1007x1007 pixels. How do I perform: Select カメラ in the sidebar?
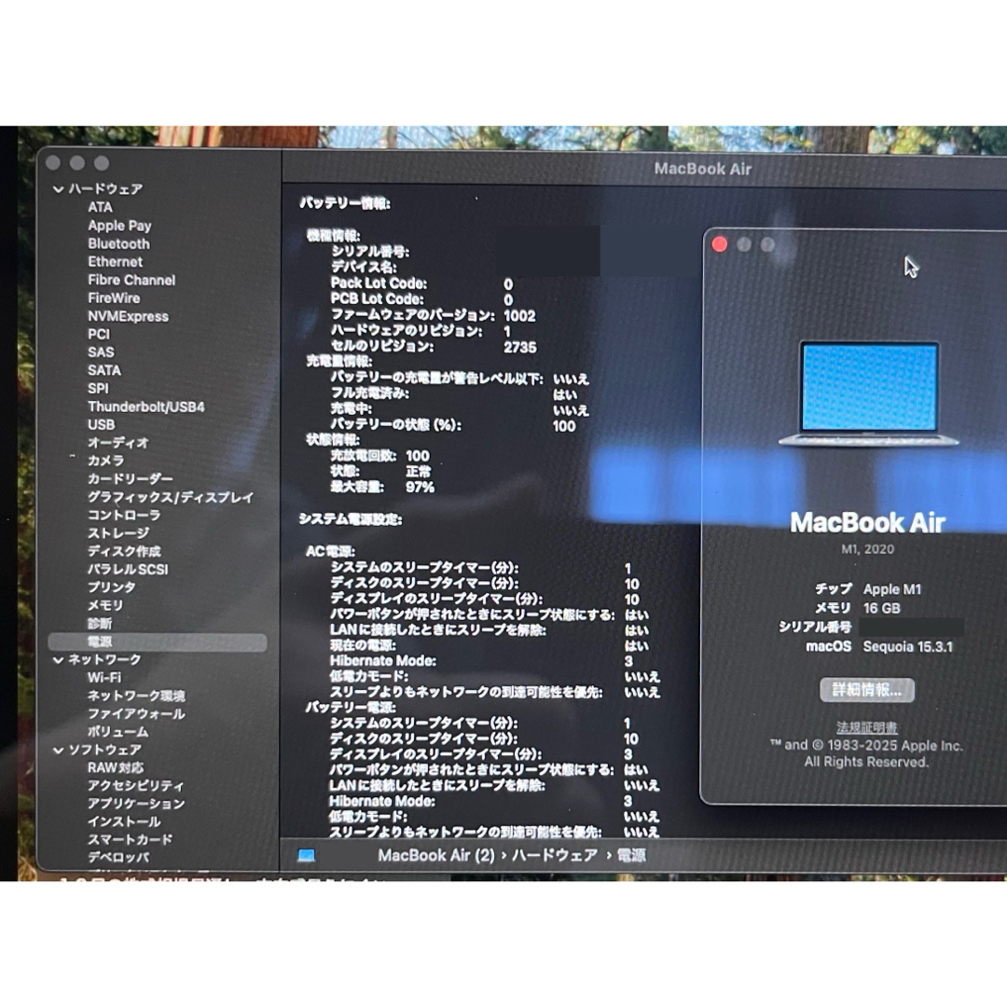pyautogui.click(x=106, y=462)
